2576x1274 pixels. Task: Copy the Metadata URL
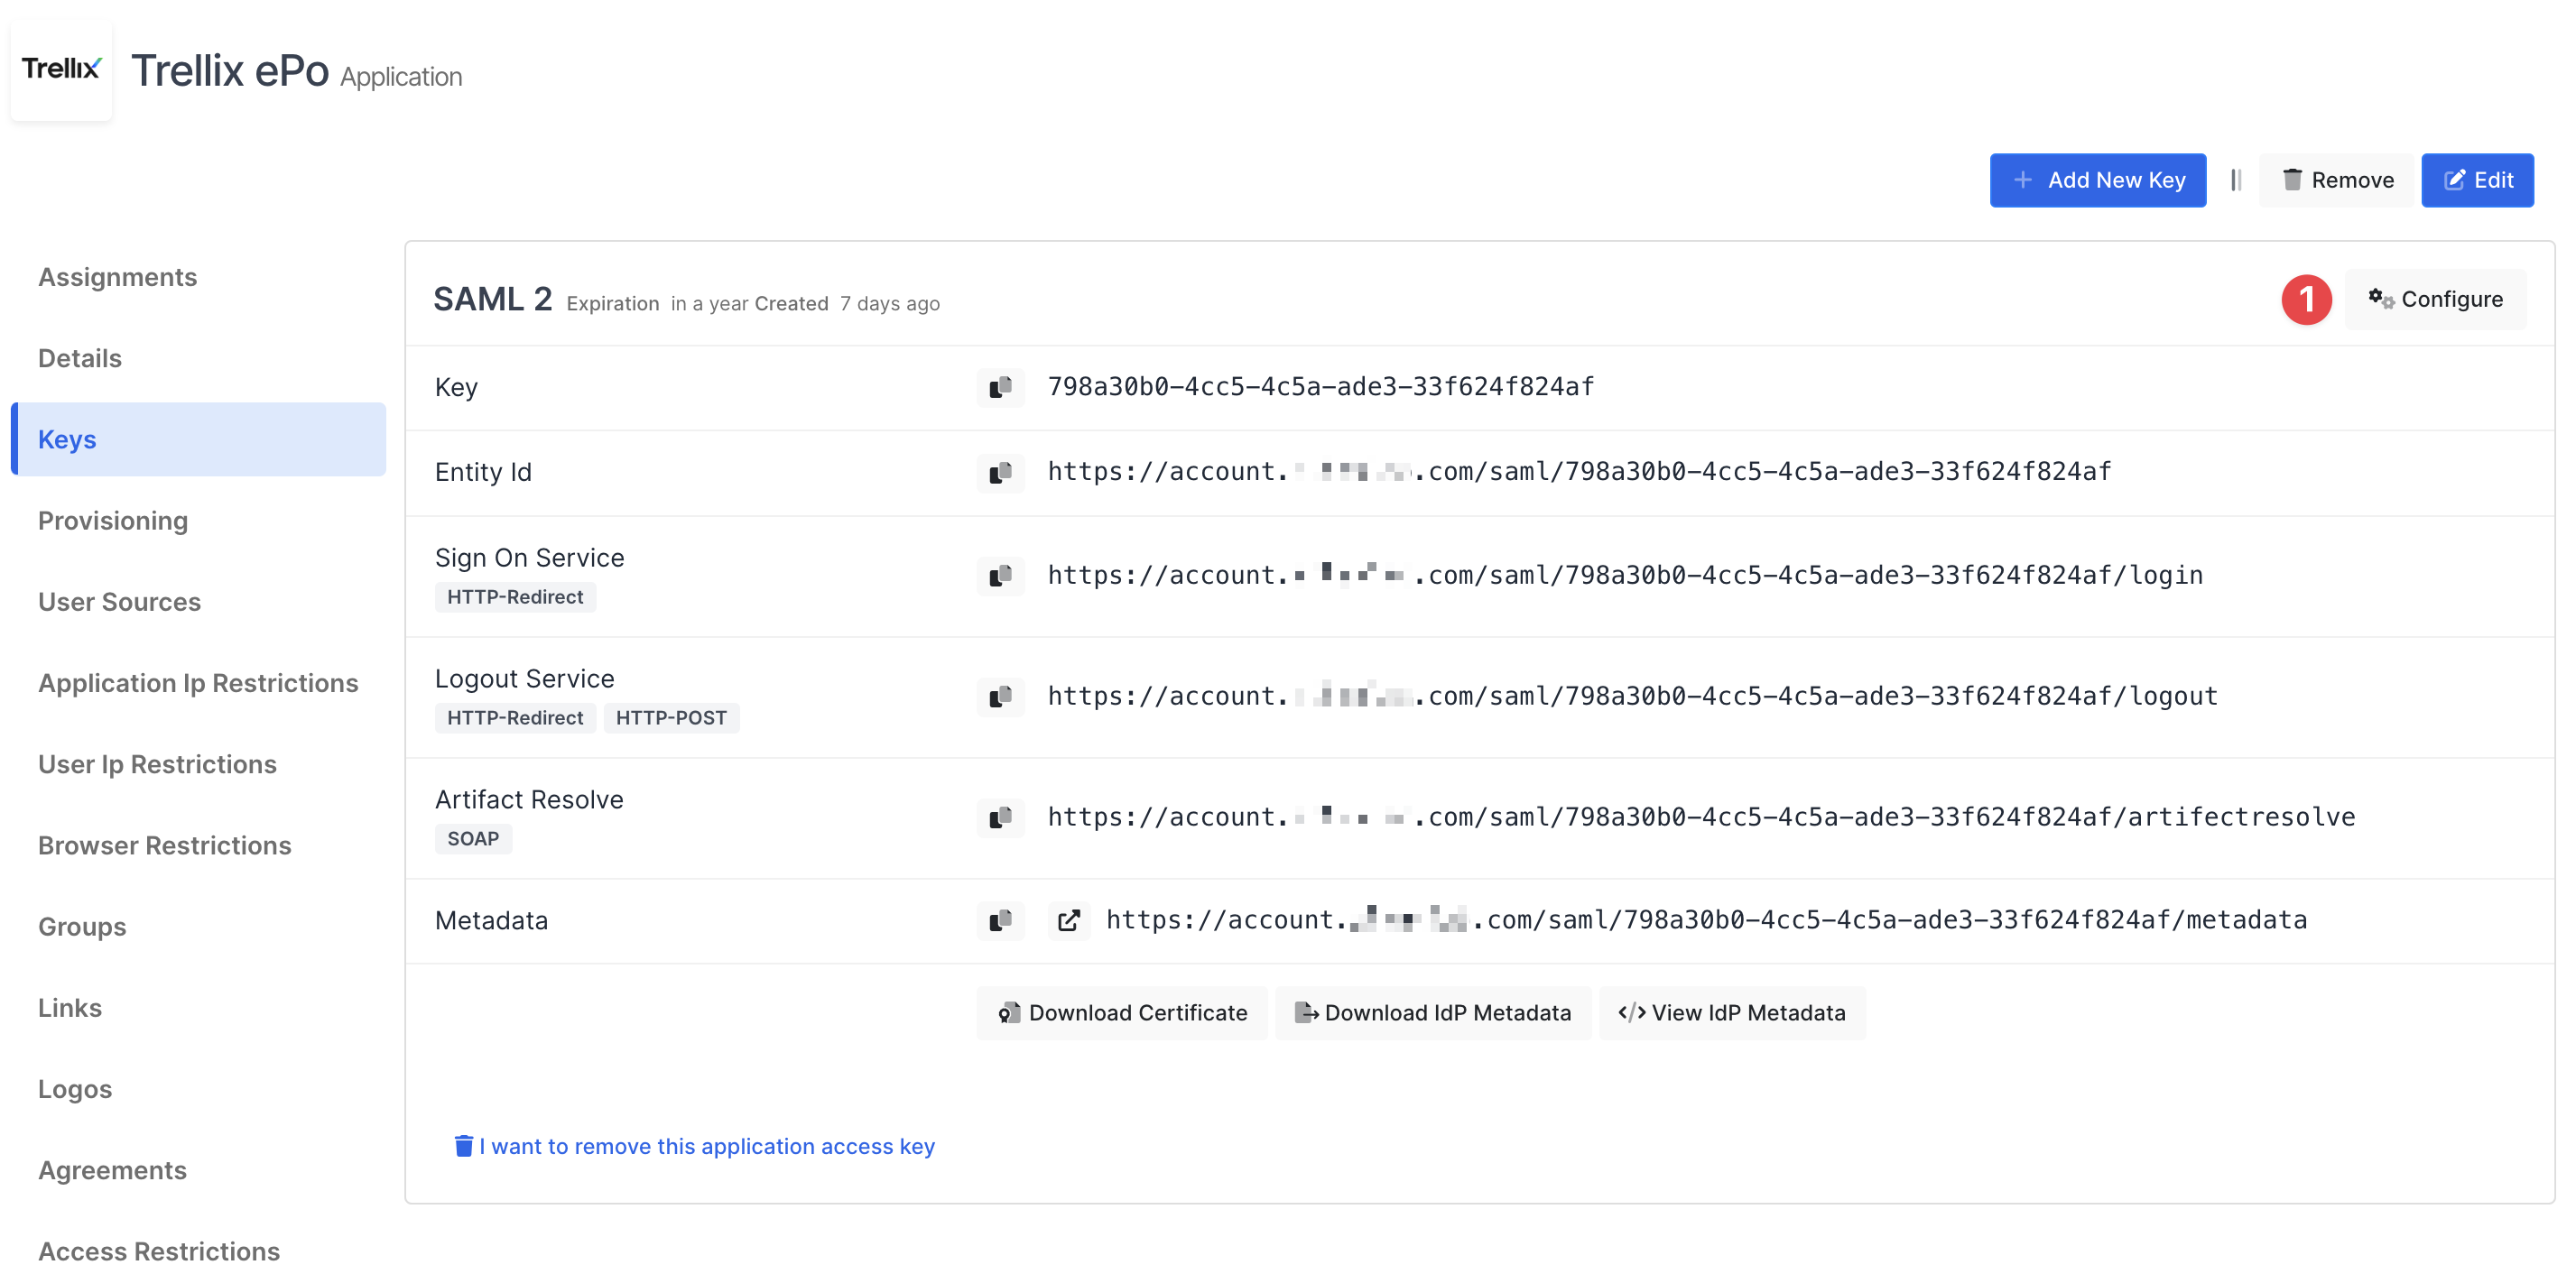pyautogui.click(x=1000, y=920)
